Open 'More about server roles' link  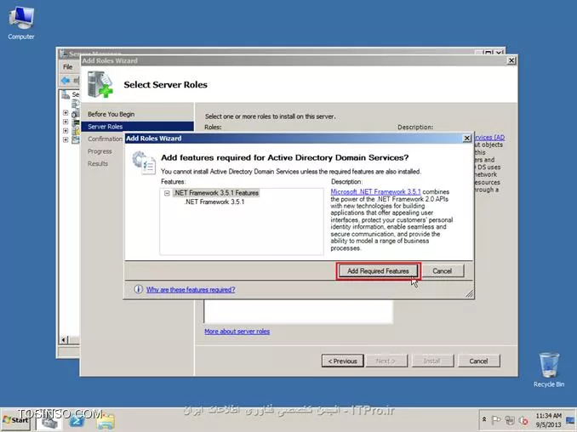click(237, 332)
